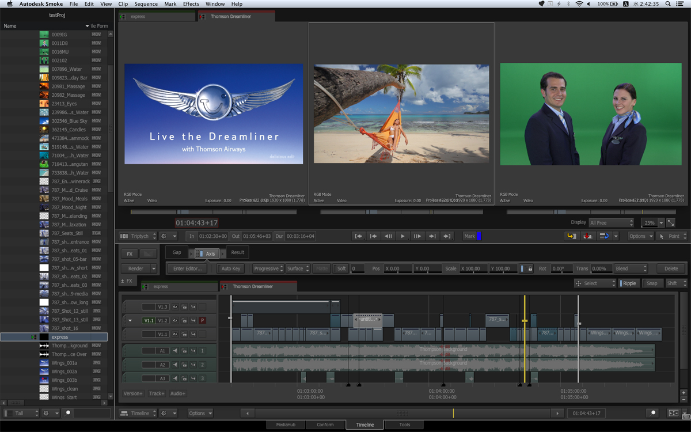Click the Version+ button

point(133,393)
